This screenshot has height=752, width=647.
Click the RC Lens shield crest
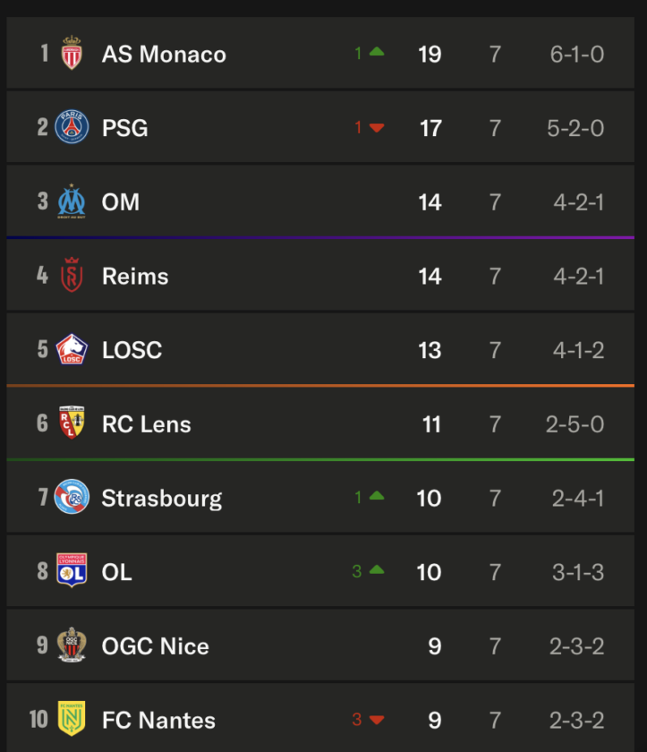click(x=72, y=423)
